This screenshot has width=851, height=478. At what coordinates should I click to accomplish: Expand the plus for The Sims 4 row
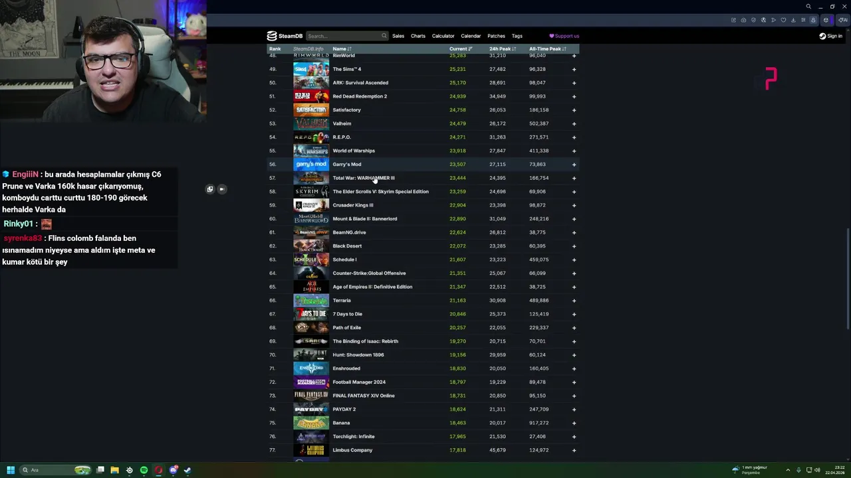tap(574, 69)
